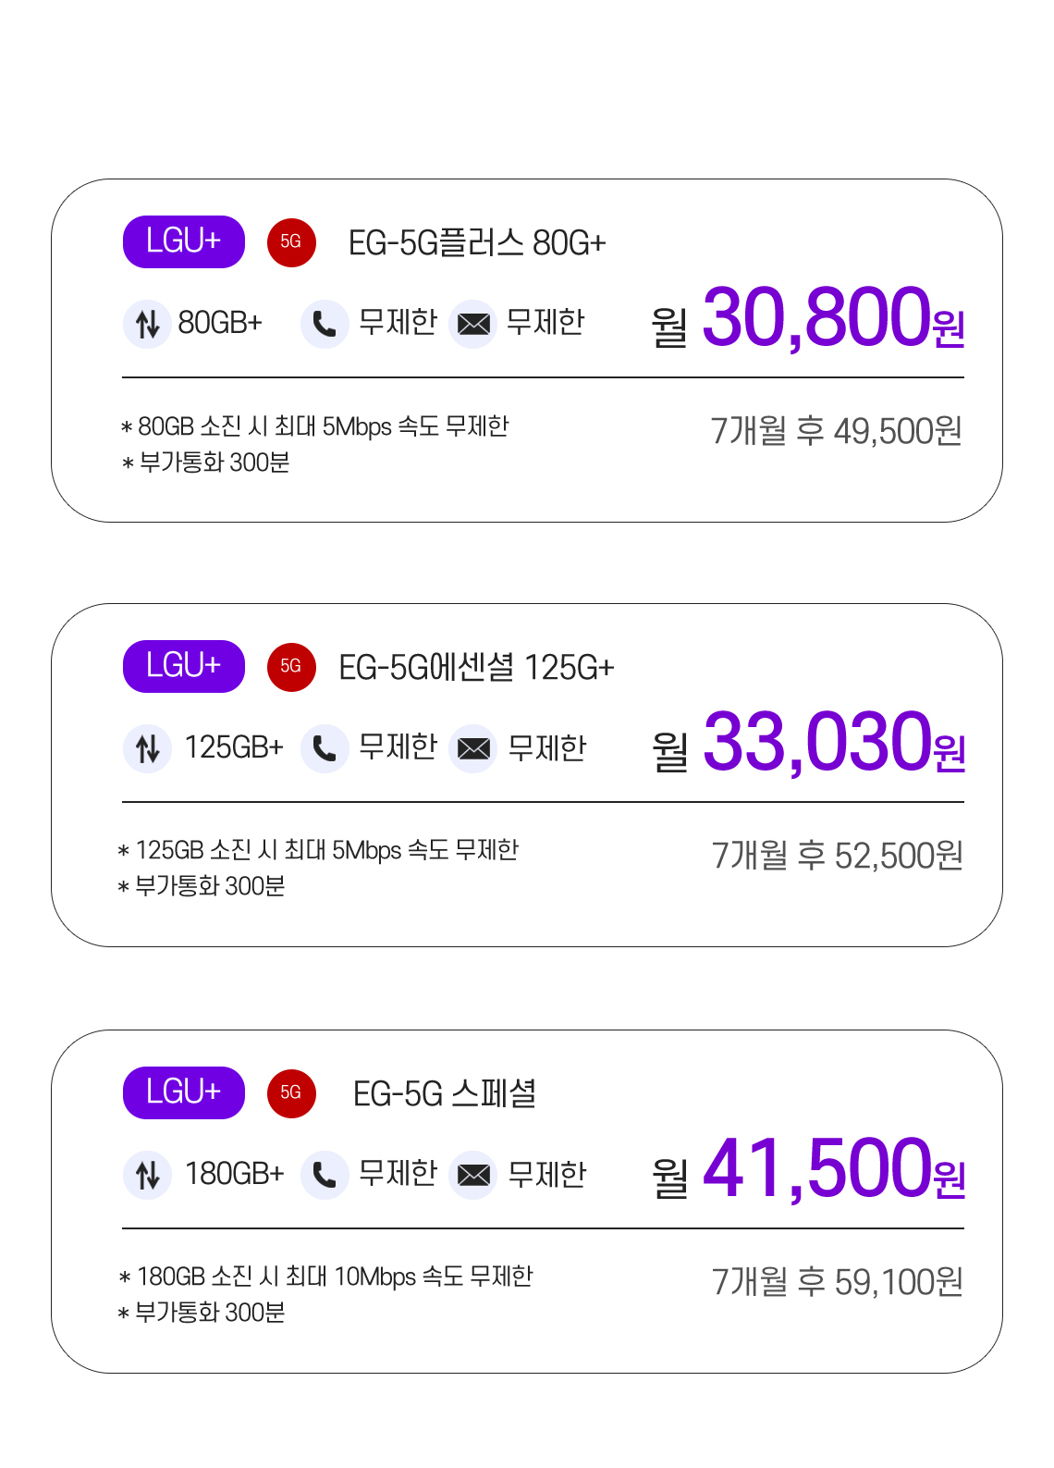Click the phone icon in the 125G+ plan

[325, 748]
